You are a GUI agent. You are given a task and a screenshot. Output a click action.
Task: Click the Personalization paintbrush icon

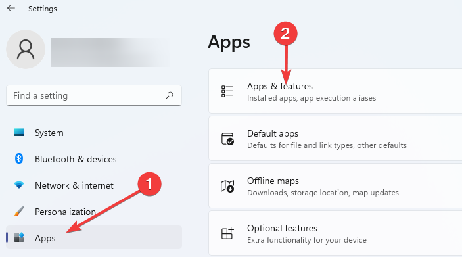point(19,211)
